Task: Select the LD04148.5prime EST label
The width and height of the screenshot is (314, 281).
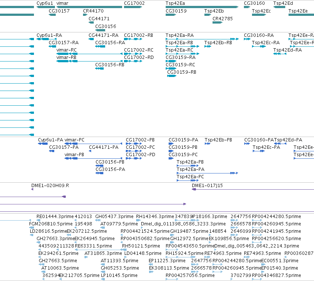Action: tap(143, 254)
